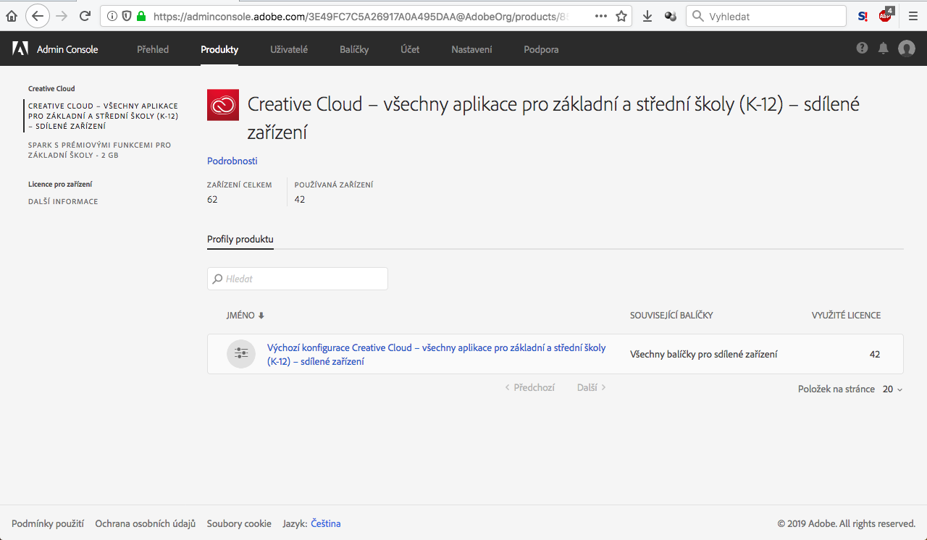Bookmark this page with the star icon
927x540 pixels.
[621, 16]
